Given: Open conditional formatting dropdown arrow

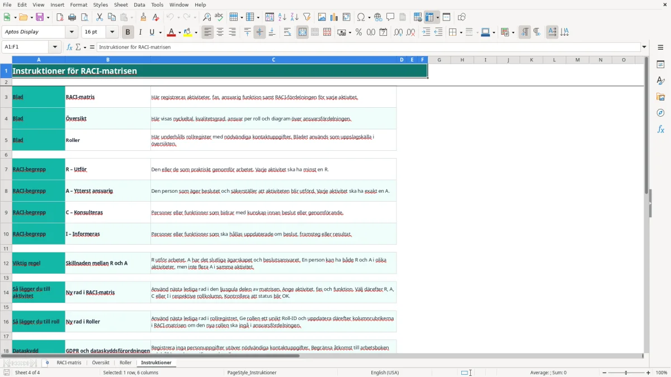Looking at the screenshot, I should 513,32.
